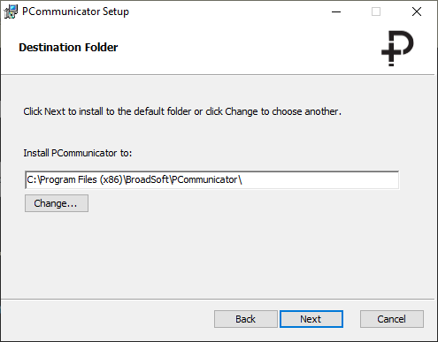Click the greyed-out maximize button
The width and height of the screenshot is (438, 342).
click(376, 11)
